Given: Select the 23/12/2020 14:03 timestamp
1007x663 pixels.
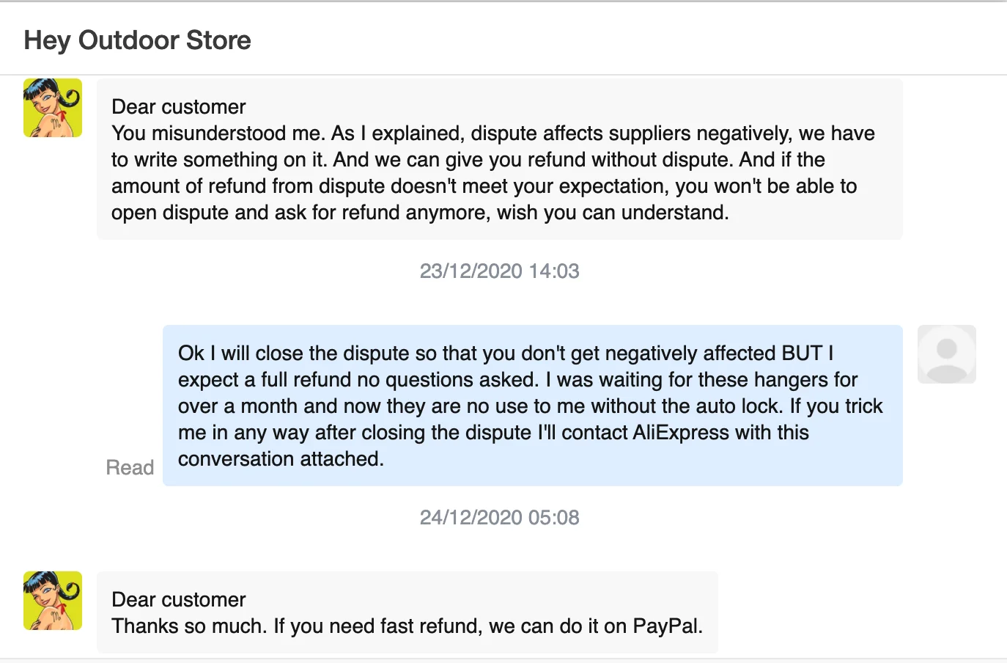Looking at the screenshot, I should coord(499,271).
